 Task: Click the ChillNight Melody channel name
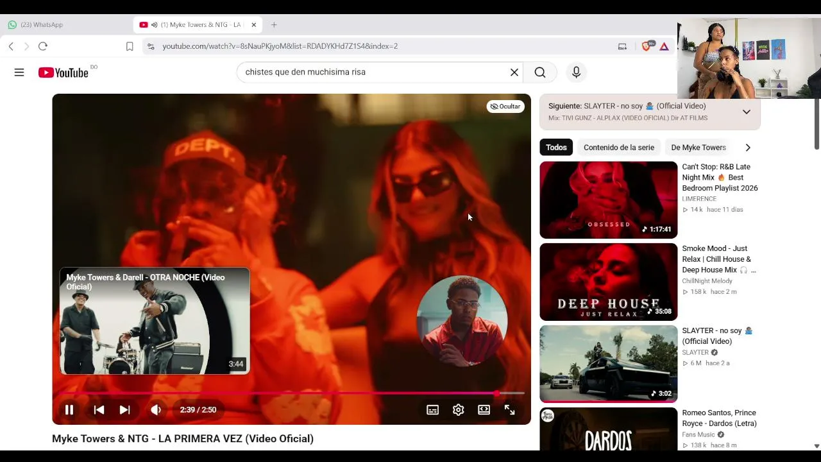pos(707,281)
